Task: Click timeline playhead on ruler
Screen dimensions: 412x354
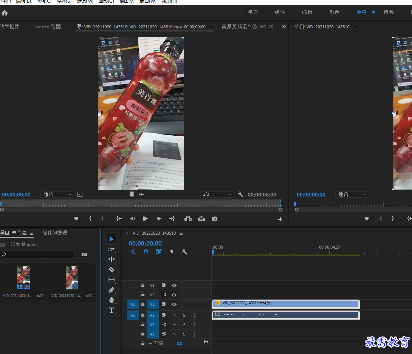Action: click(212, 252)
